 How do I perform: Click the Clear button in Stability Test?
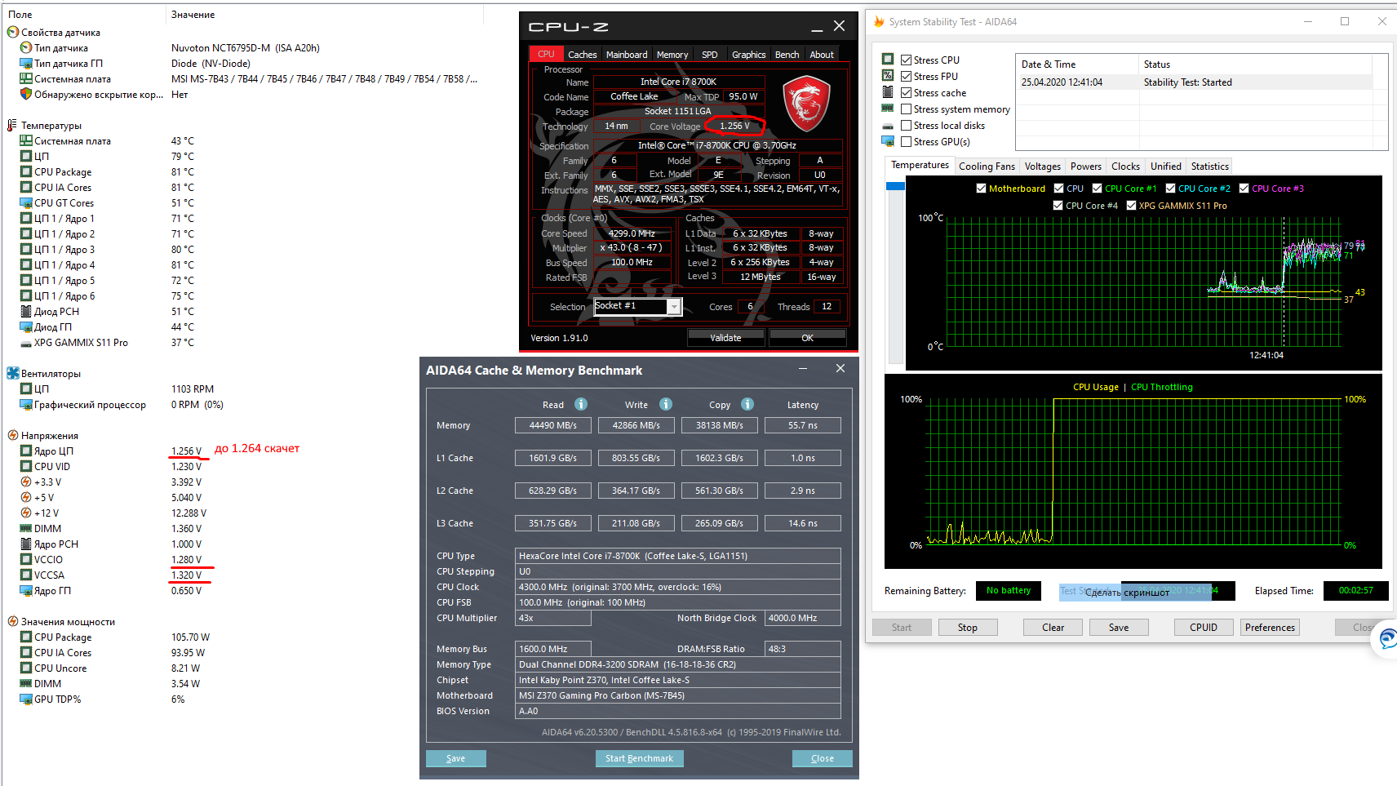click(1053, 628)
